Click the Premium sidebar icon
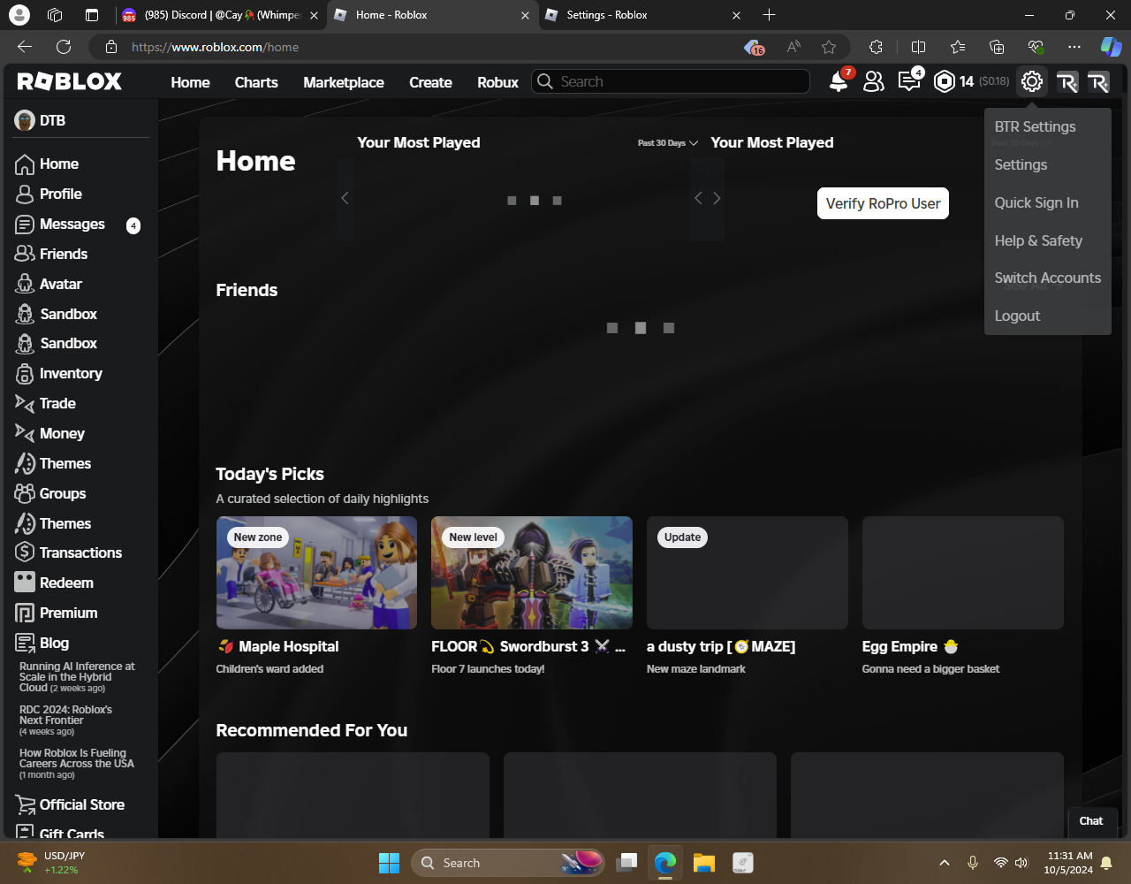 pyautogui.click(x=25, y=613)
